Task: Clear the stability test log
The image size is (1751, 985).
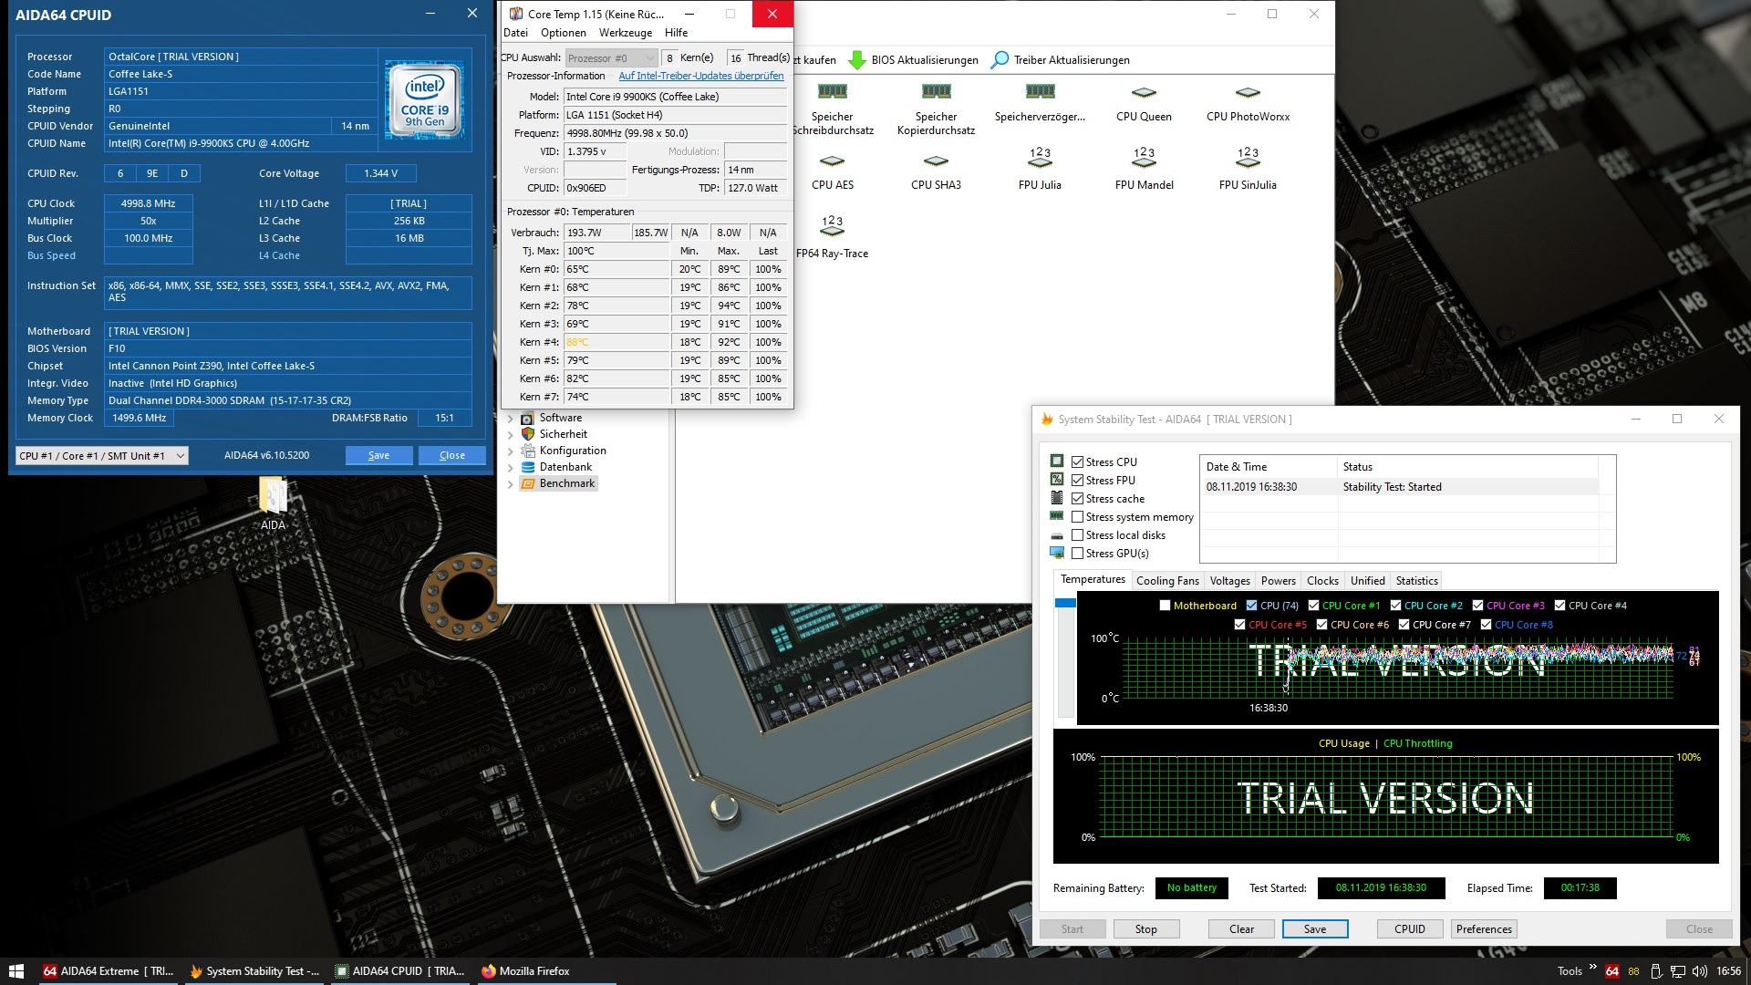Action: coord(1241,929)
